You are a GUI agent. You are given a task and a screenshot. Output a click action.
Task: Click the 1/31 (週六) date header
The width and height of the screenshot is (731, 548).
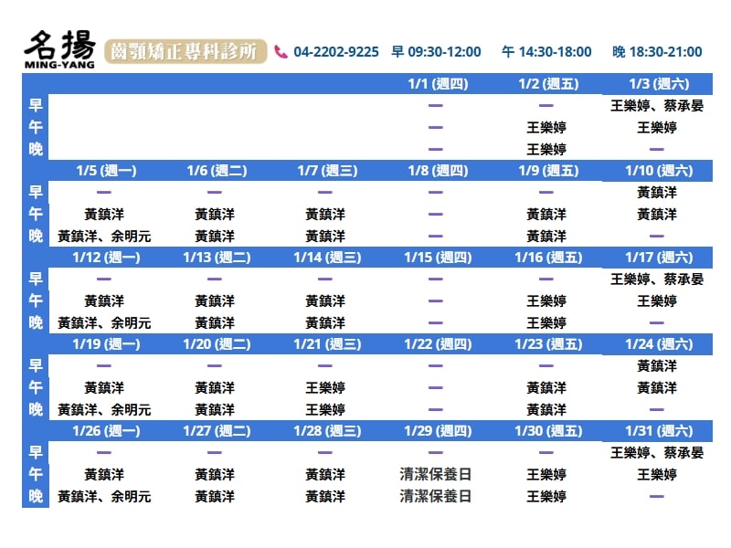(657, 431)
